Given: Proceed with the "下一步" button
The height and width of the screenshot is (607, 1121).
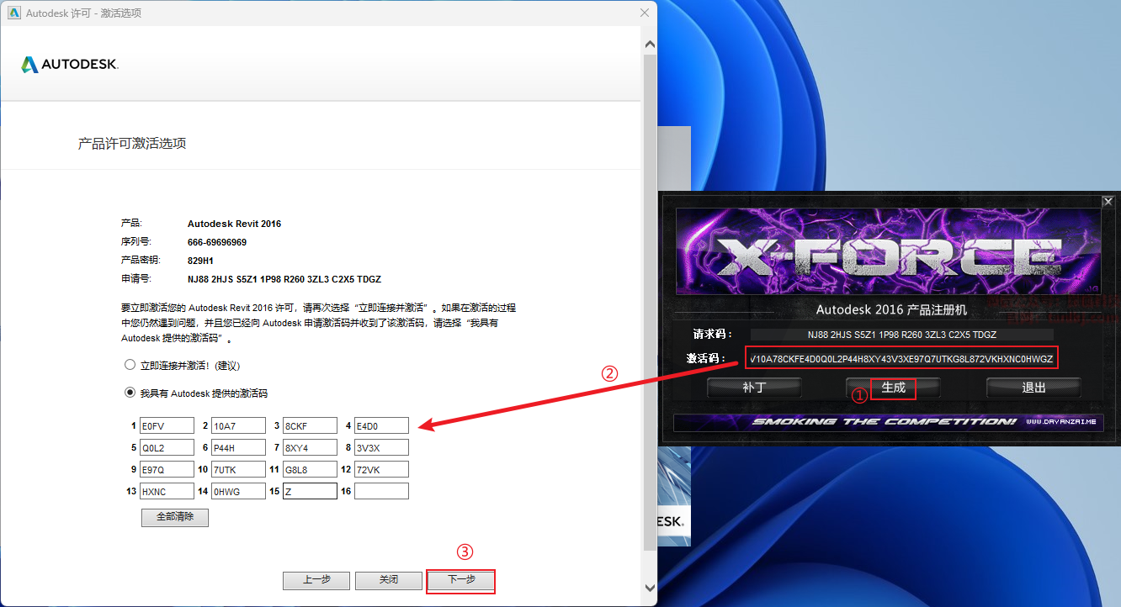Looking at the screenshot, I should [461, 580].
